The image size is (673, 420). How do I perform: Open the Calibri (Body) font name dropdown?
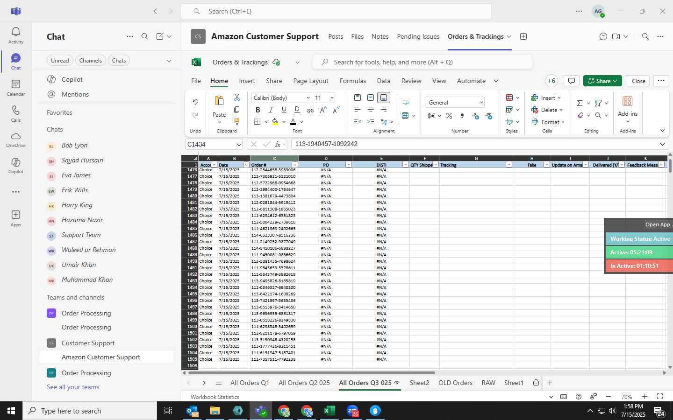point(308,98)
